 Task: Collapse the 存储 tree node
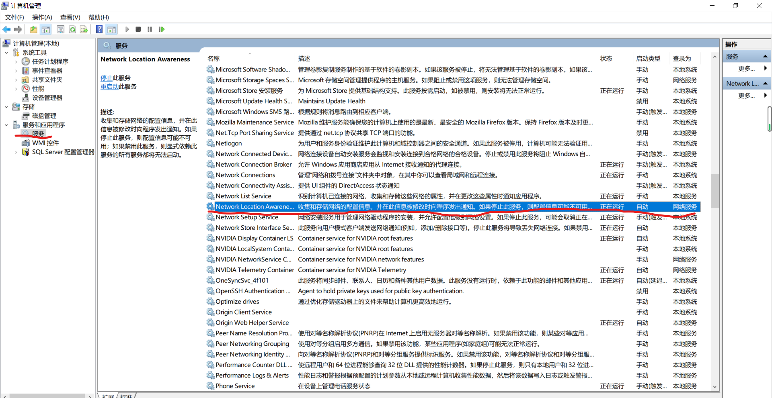(6, 107)
